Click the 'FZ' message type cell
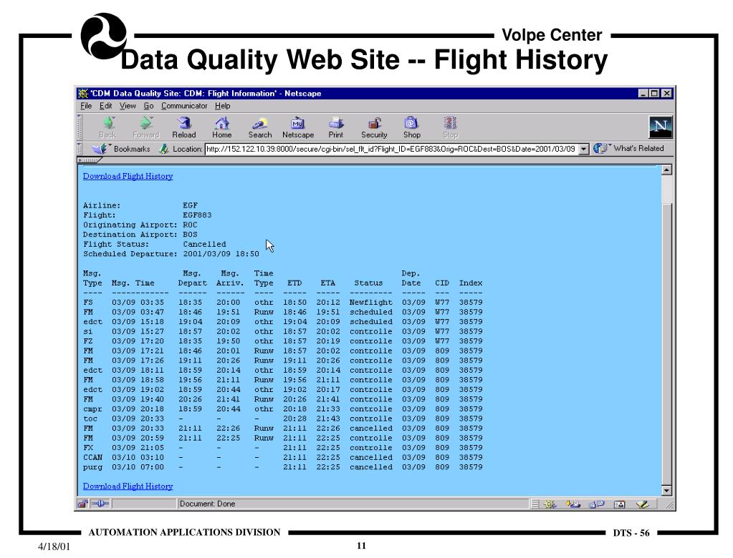 pos(88,341)
